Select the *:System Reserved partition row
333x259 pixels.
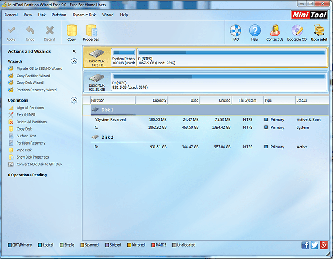tap(206, 120)
